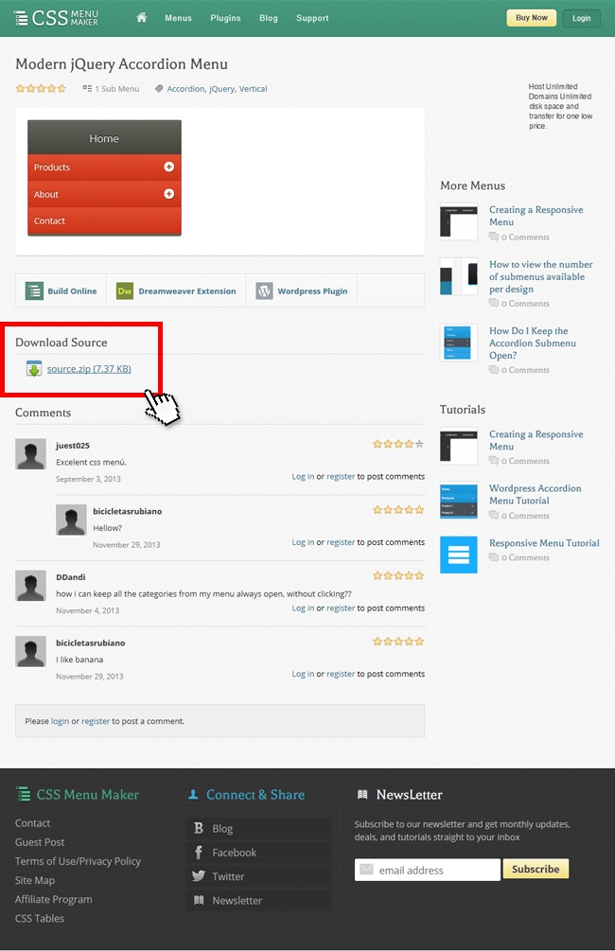Click the email address input field
Viewport: 615px width, 951px height.
coord(428,870)
